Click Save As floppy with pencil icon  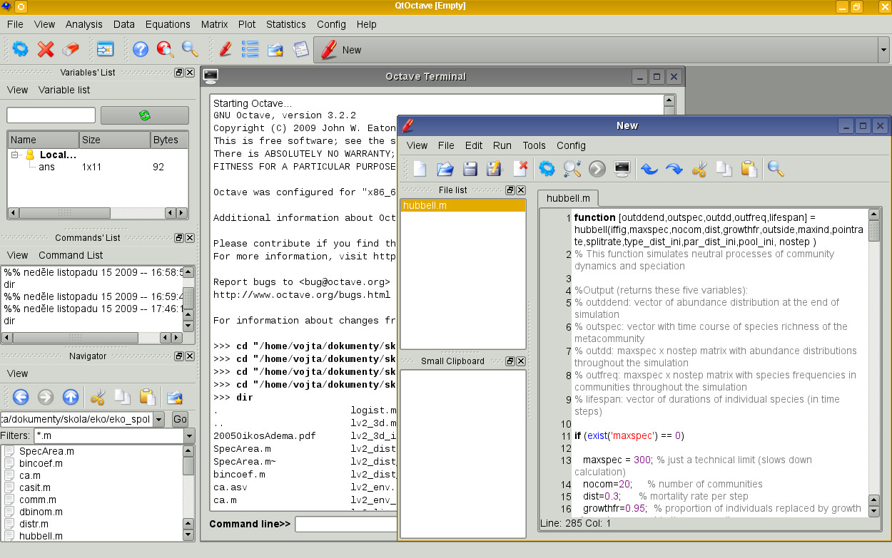pyautogui.click(x=495, y=169)
